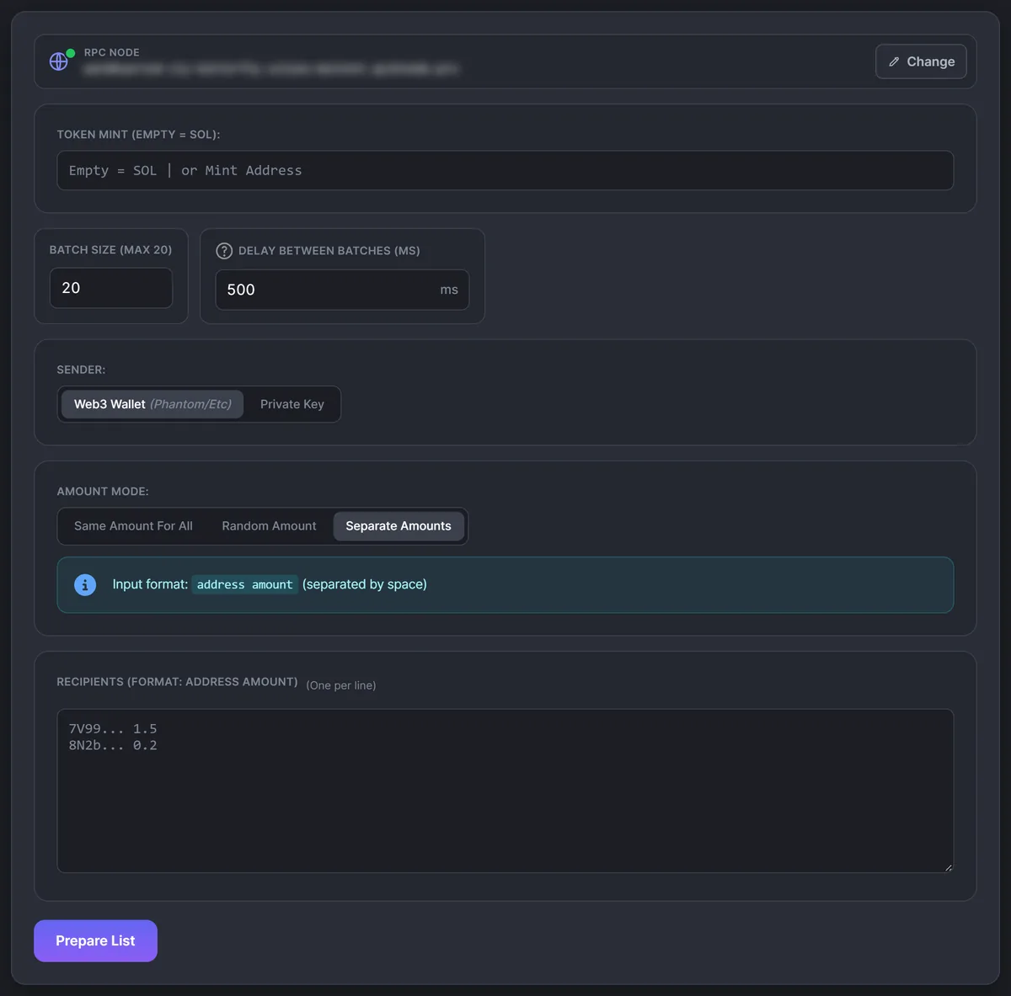Viewport: 1011px width, 996px height.
Task: Click the info icon in Input format banner
Action: click(x=85, y=584)
